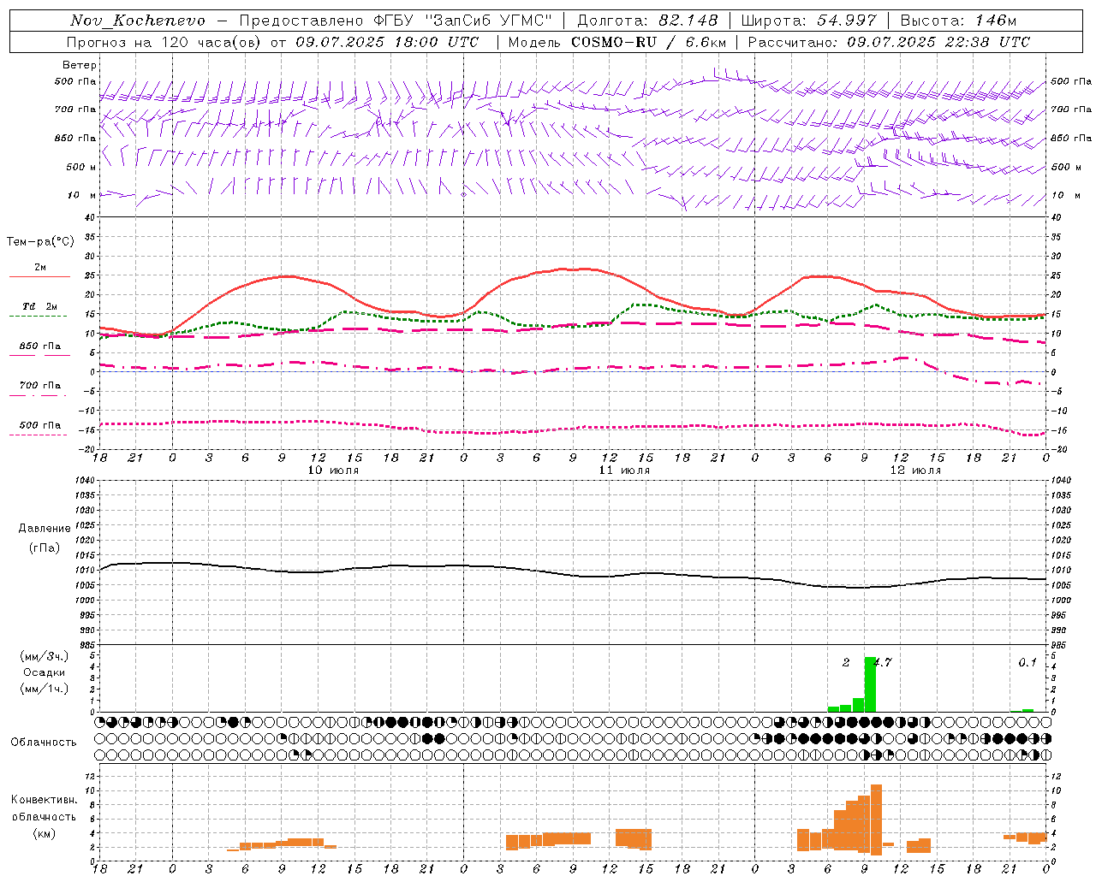The height and width of the screenshot is (876, 1096).
Task: Click the (км) convective cloud unit label
Action: pyautogui.click(x=45, y=833)
